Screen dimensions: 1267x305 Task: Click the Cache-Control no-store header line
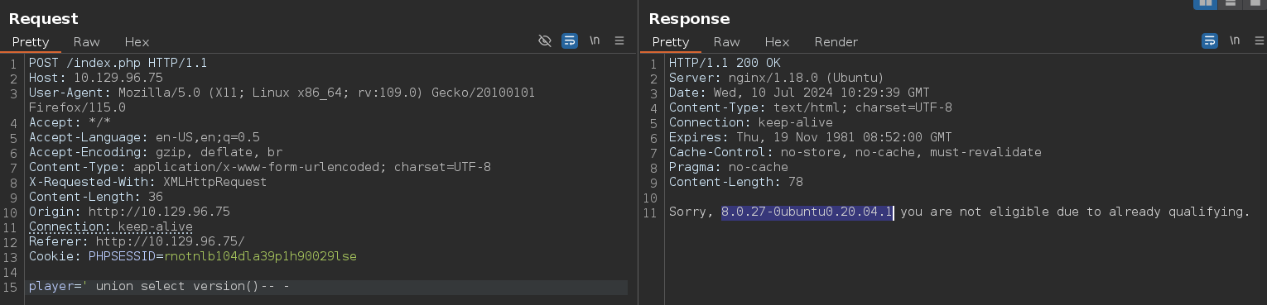pyautogui.click(x=855, y=152)
